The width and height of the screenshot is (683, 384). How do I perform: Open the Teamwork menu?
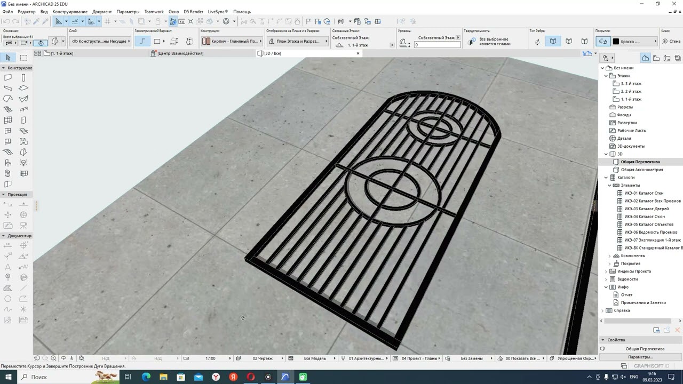154,12
